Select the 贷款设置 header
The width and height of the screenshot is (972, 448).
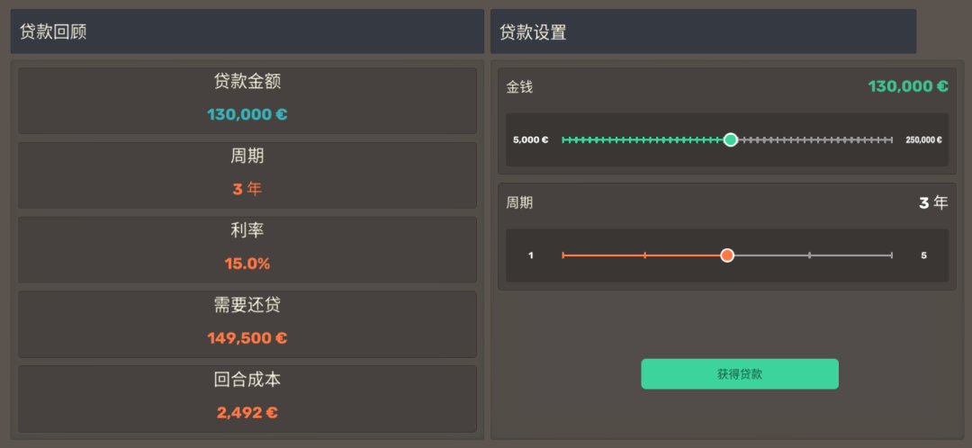[x=703, y=31]
